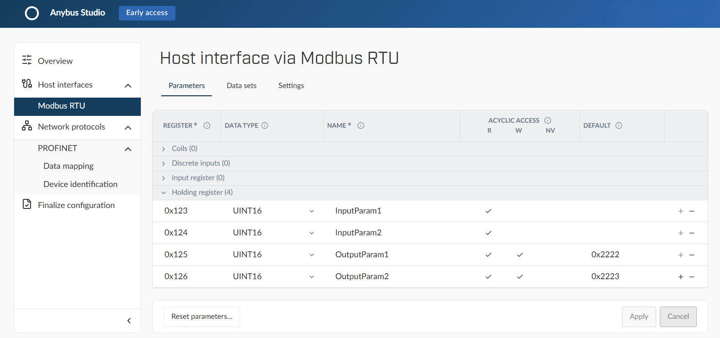Switch to the Data sets tab
This screenshot has width=720, height=338.
click(242, 86)
